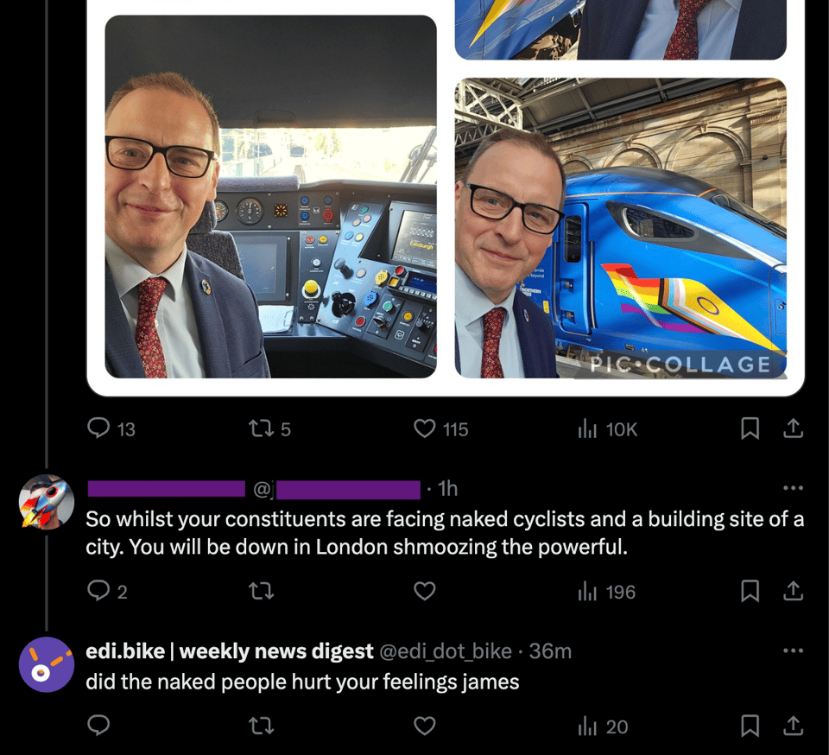
Task: Reply to the naked cyclists comment
Action: [x=100, y=591]
